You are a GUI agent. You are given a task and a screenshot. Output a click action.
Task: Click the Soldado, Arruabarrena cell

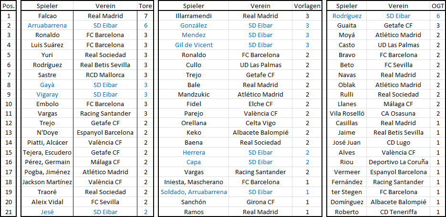click(x=193, y=192)
